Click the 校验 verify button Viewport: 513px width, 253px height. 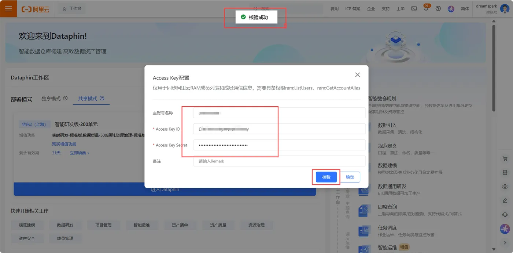coord(326,177)
